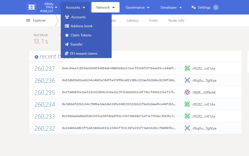Screen dimensions: 249x156
Task: Open block number 260,232
Action: (45, 128)
